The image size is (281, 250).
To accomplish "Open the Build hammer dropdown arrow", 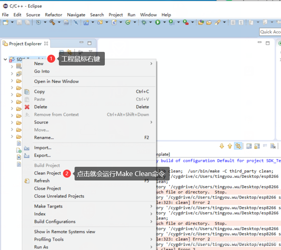I will pyautogui.click(x=59, y=23).
